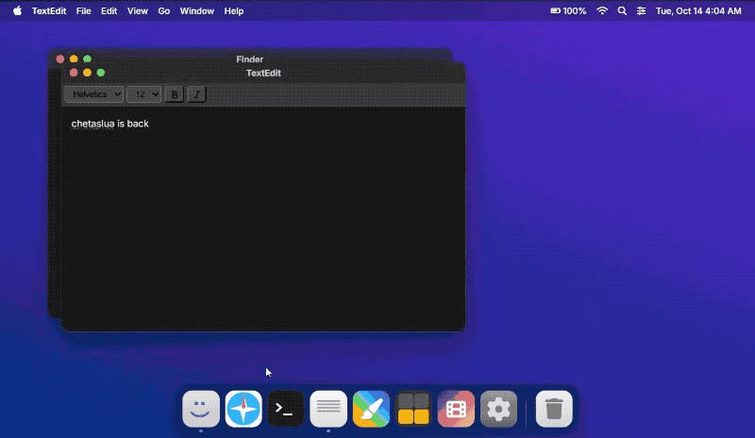Screen dimensions: 755x438
Task: Open the View menu
Action: [x=137, y=10]
